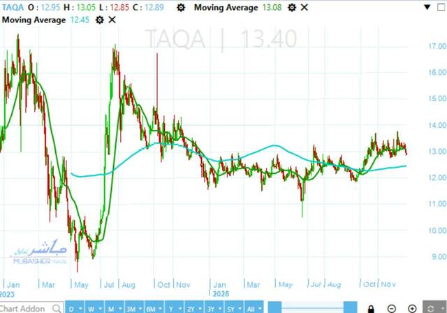Click the right handle of range slider
Image resolution: width=447 pixels, height=313 pixels.
click(x=351, y=307)
